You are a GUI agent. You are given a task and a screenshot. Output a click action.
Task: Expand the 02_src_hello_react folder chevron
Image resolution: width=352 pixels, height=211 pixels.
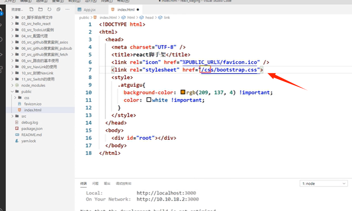[x=13, y=24]
